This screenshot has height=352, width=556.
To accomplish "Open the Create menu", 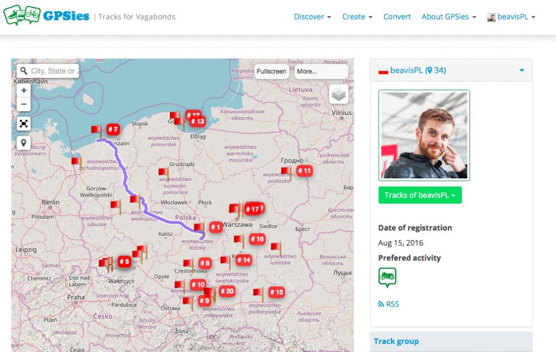I will [x=357, y=17].
